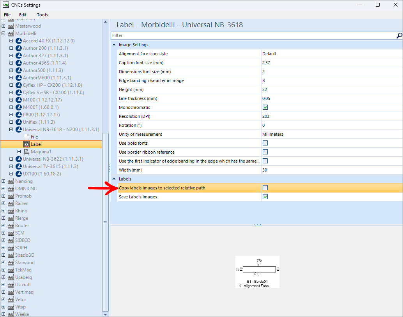Click the P800 machine icon

click(x=18, y=115)
